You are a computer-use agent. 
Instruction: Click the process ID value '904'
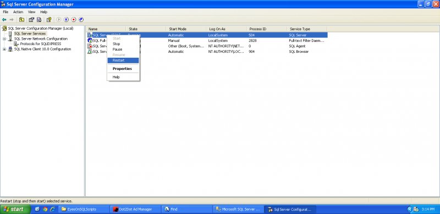click(x=251, y=52)
